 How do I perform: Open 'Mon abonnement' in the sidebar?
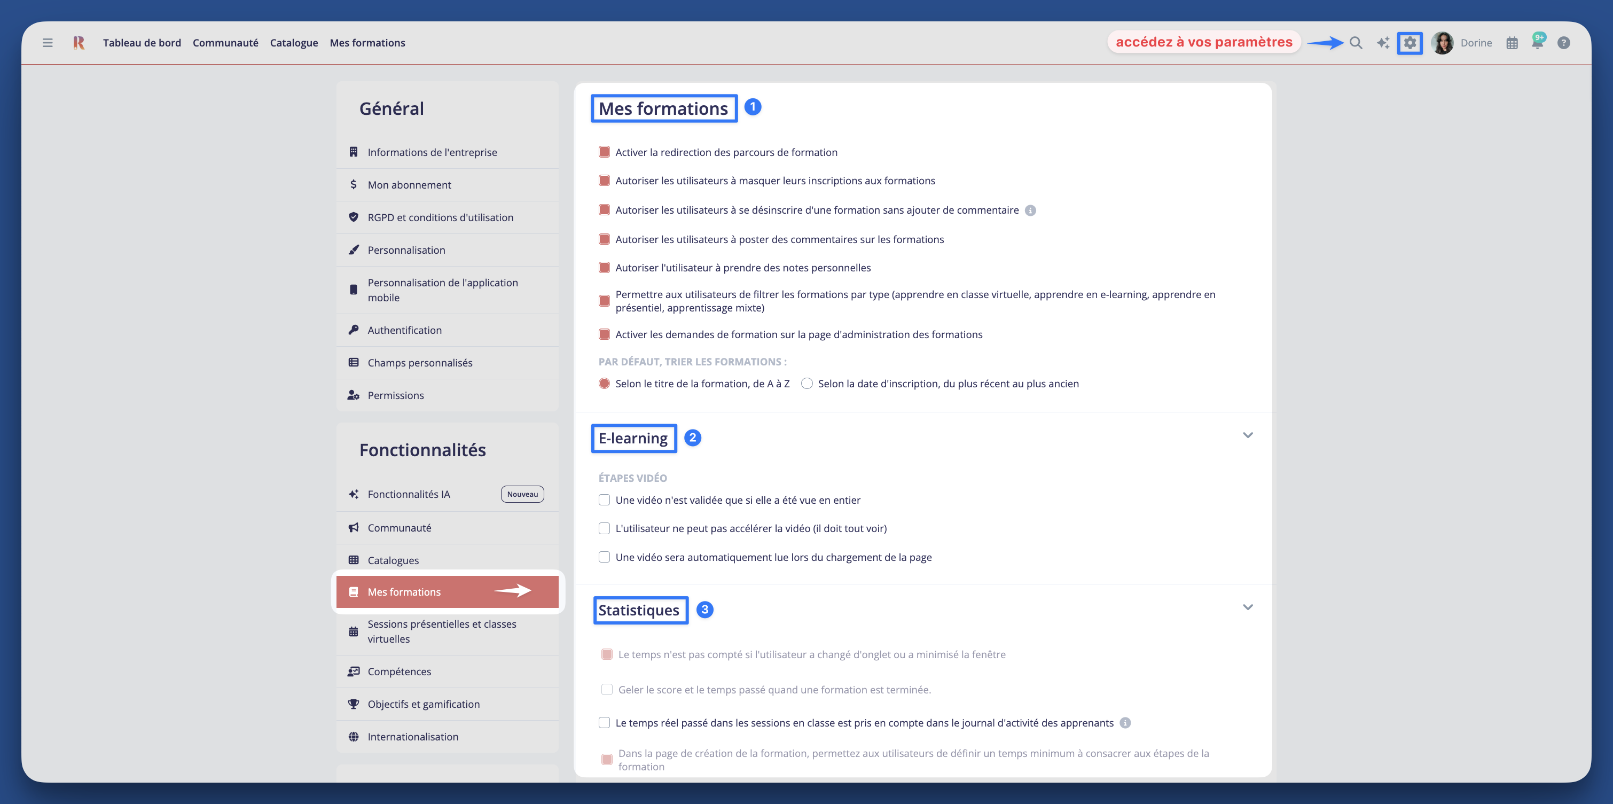click(409, 184)
